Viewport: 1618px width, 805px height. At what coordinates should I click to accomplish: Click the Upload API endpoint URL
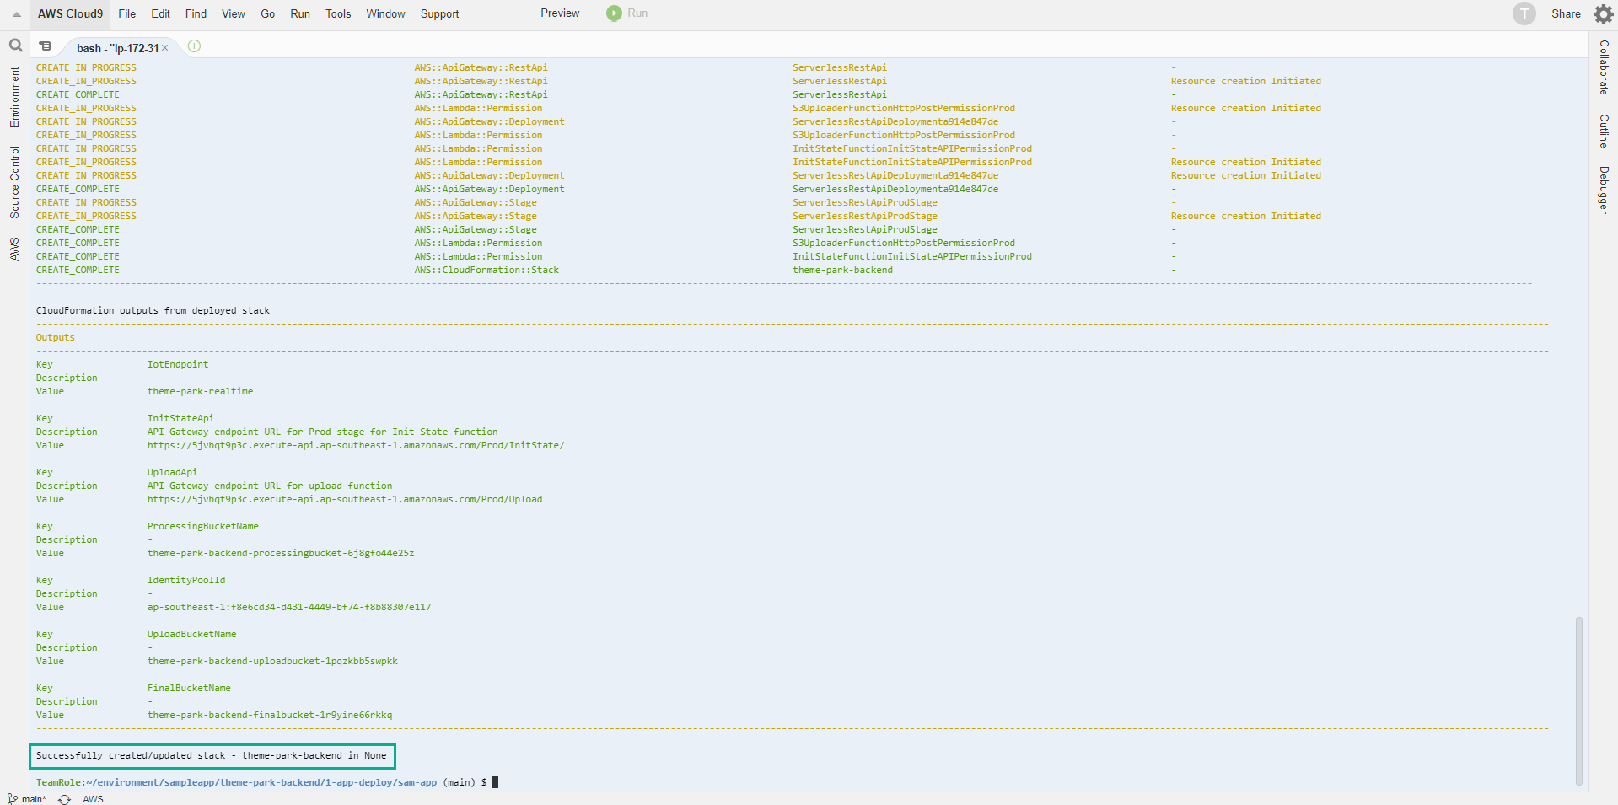345,499
